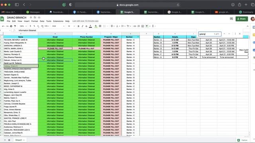Viewport: 255px width, 143px height.
Task: Open the Help menu
Action: [67, 21]
